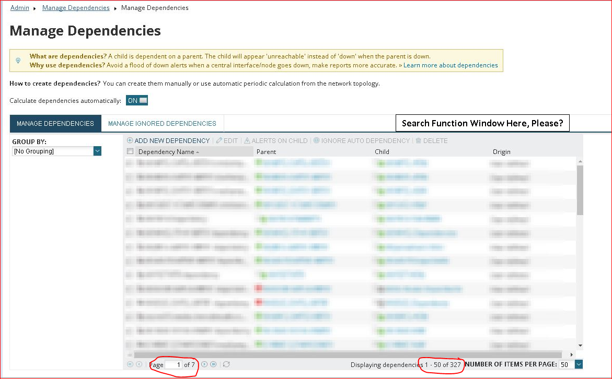Go to previous page icon
This screenshot has width=612, height=379.
tap(139, 364)
